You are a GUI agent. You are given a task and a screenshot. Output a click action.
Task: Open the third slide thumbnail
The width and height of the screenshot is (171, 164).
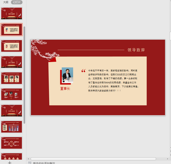[12, 46]
